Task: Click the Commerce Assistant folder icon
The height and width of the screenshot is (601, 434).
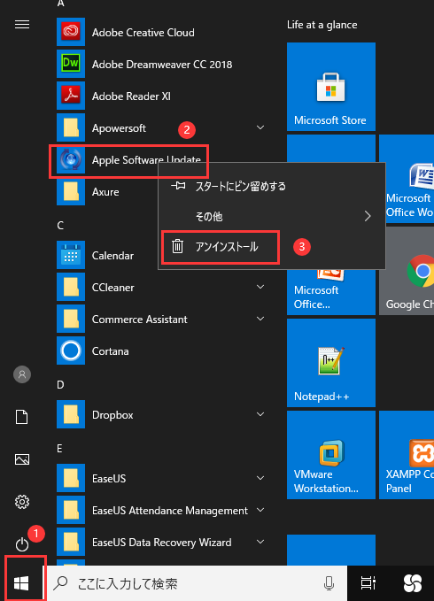Action: pyautogui.click(x=71, y=319)
